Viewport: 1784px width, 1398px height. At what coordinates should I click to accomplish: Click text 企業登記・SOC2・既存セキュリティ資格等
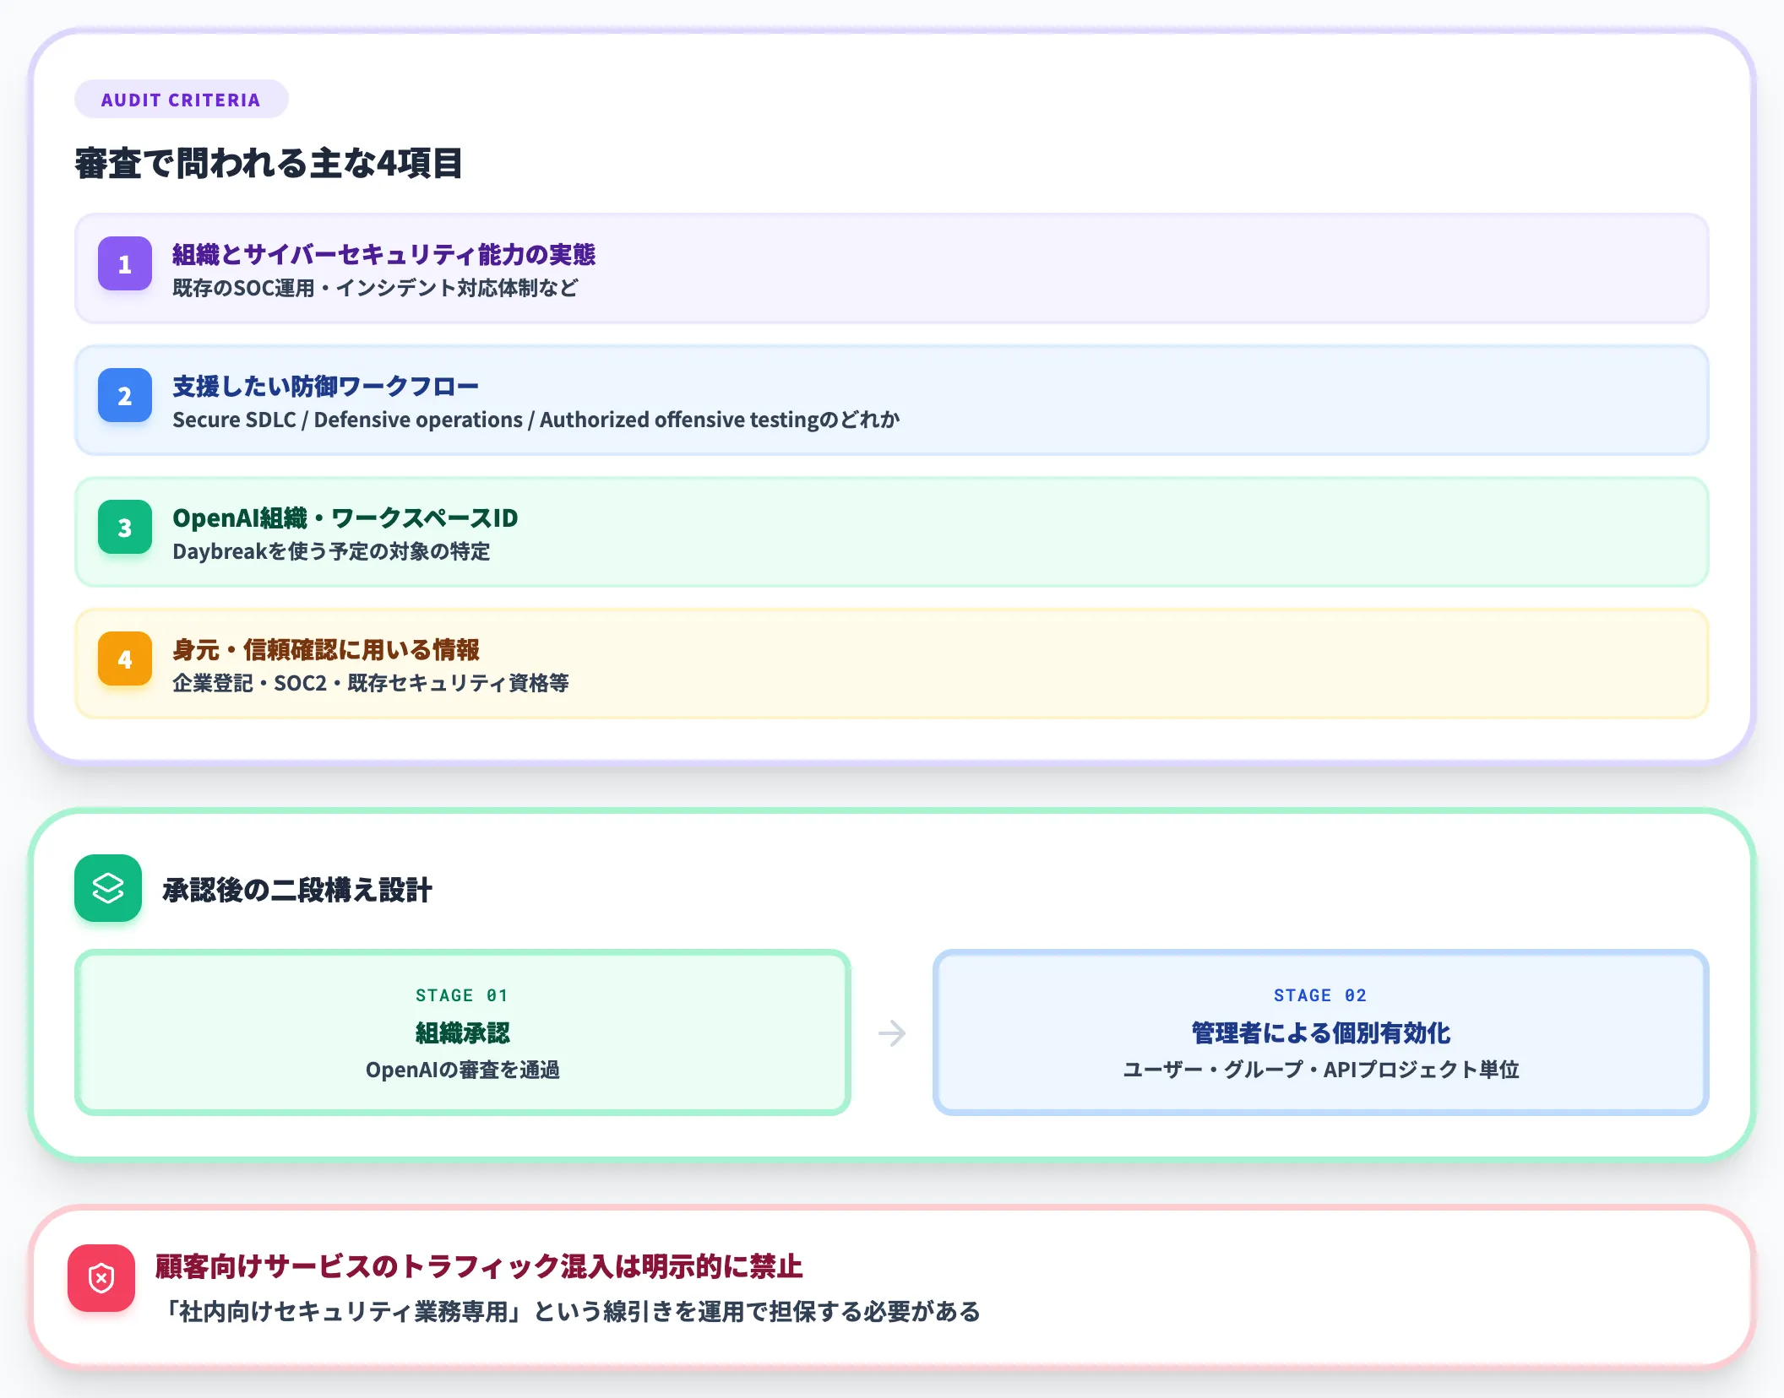[370, 683]
